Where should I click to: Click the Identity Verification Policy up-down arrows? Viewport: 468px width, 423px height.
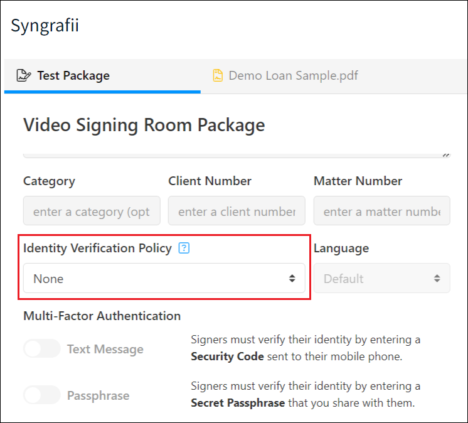(x=292, y=279)
